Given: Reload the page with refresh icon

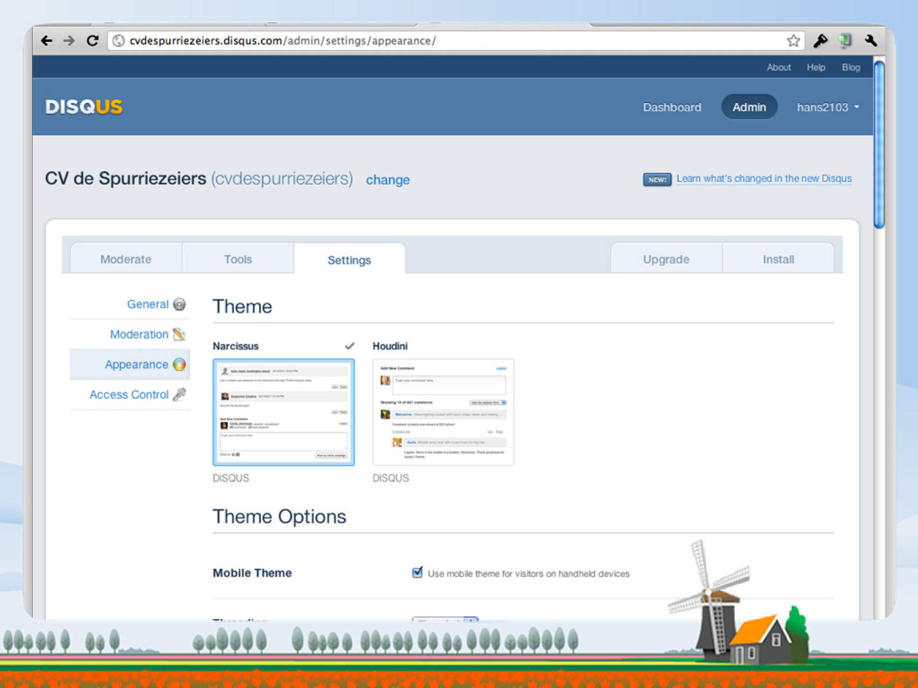Looking at the screenshot, I should (x=92, y=41).
